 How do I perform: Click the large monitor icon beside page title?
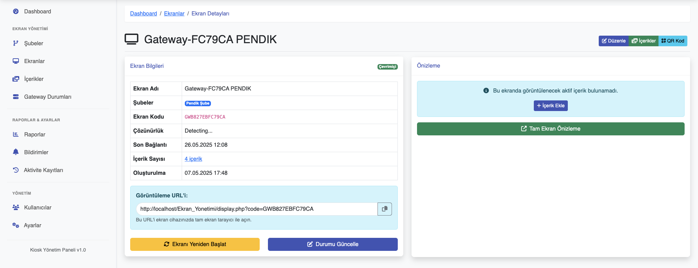click(x=132, y=39)
